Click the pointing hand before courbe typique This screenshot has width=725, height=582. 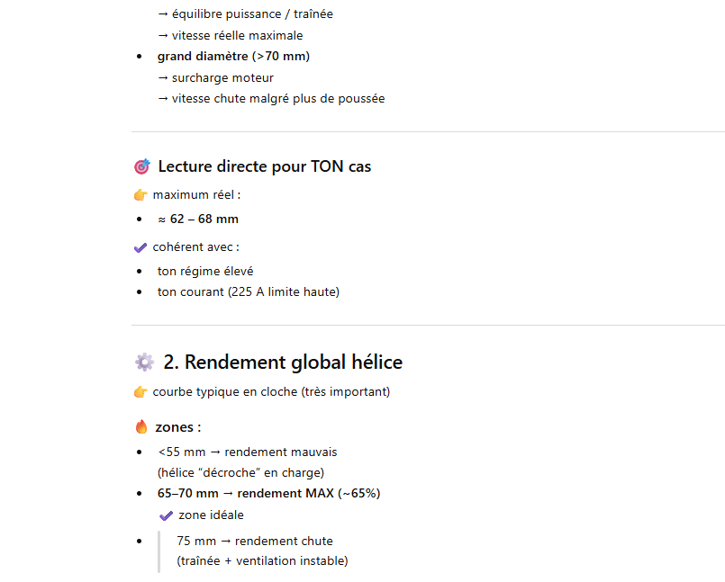click(140, 392)
